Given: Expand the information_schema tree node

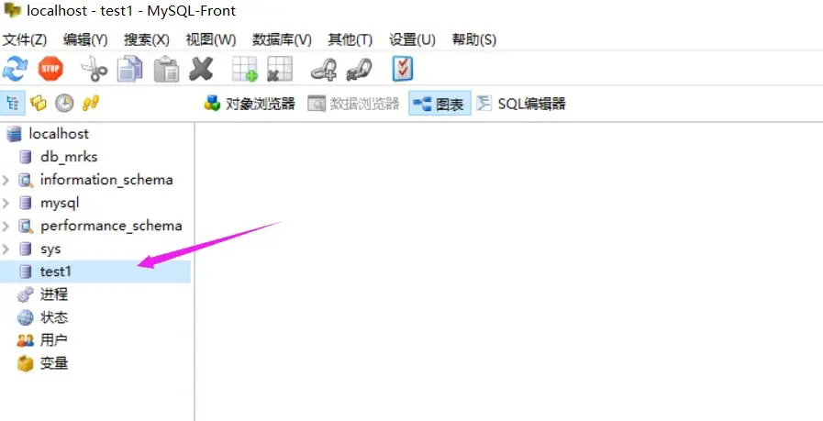Looking at the screenshot, I should tap(6, 180).
